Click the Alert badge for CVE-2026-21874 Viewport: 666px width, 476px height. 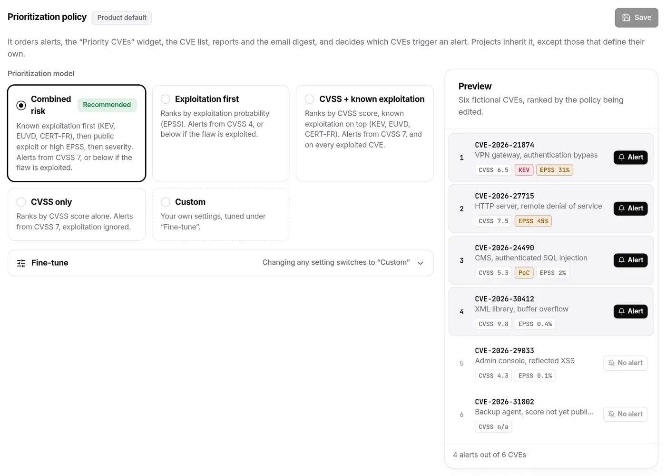(630, 157)
